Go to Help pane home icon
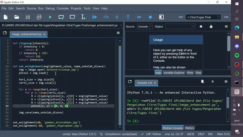 pyautogui.click(x=201, y=27)
